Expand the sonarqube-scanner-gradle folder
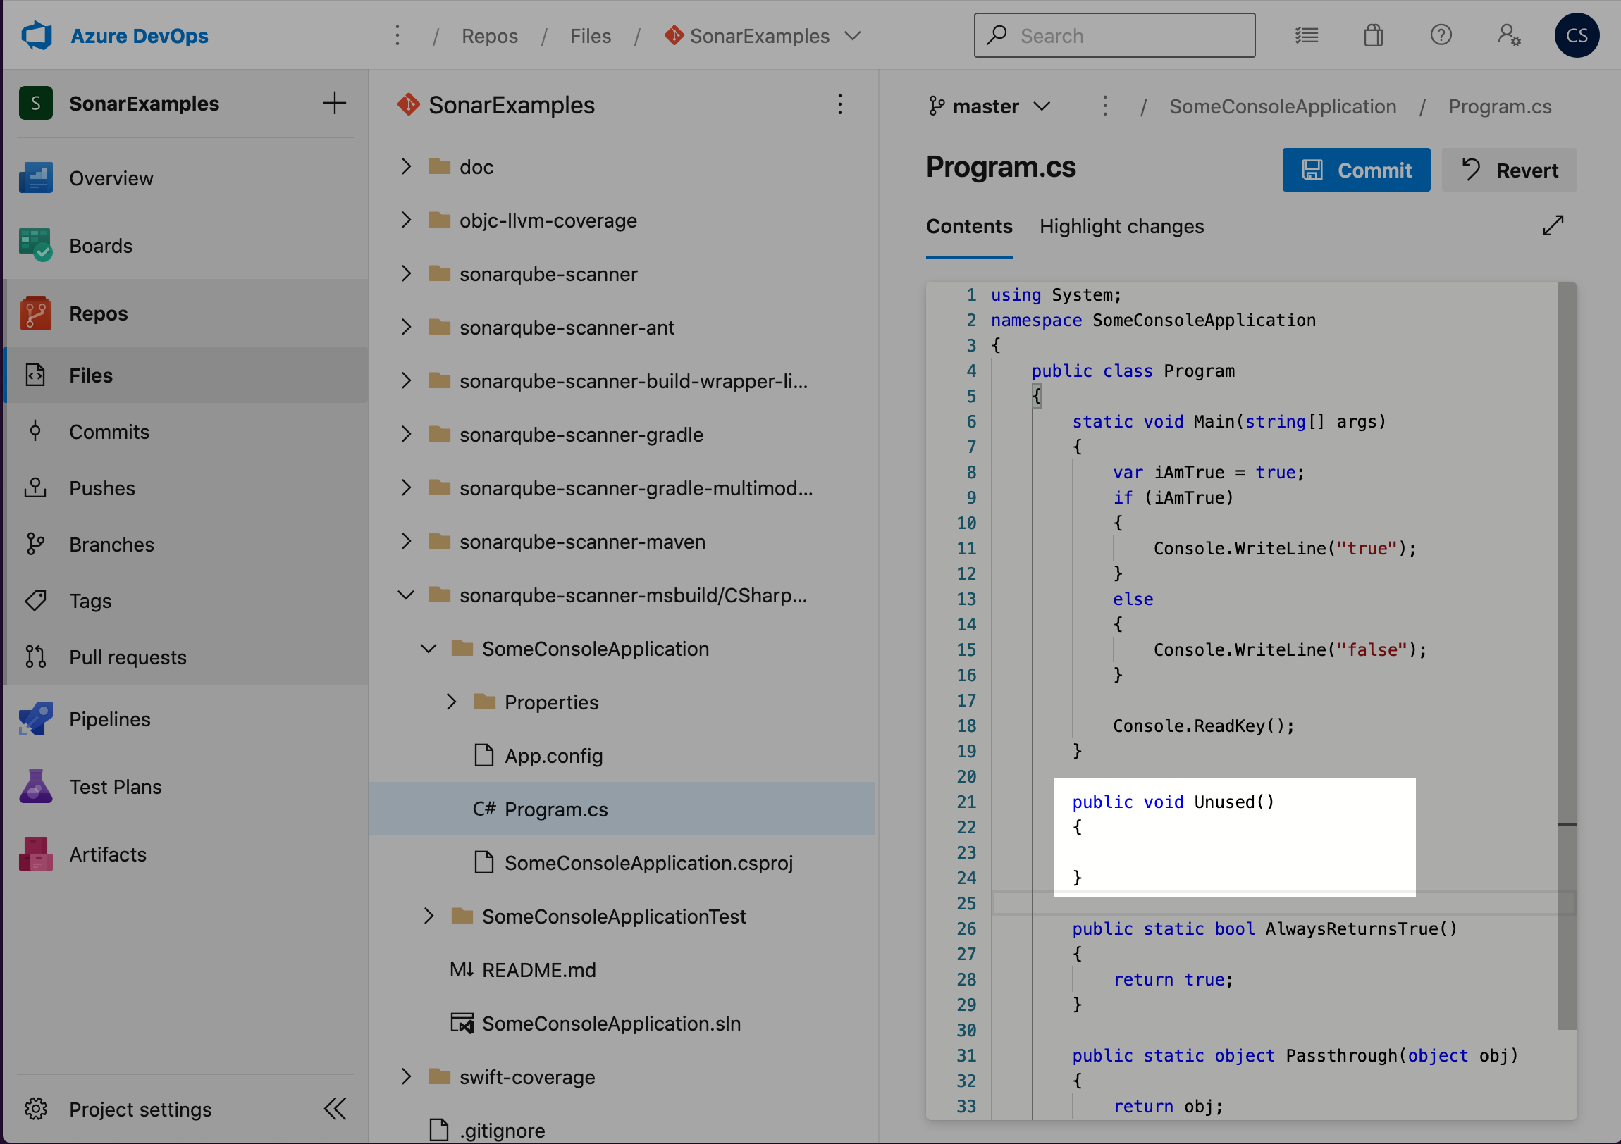1621x1144 pixels. click(406, 434)
